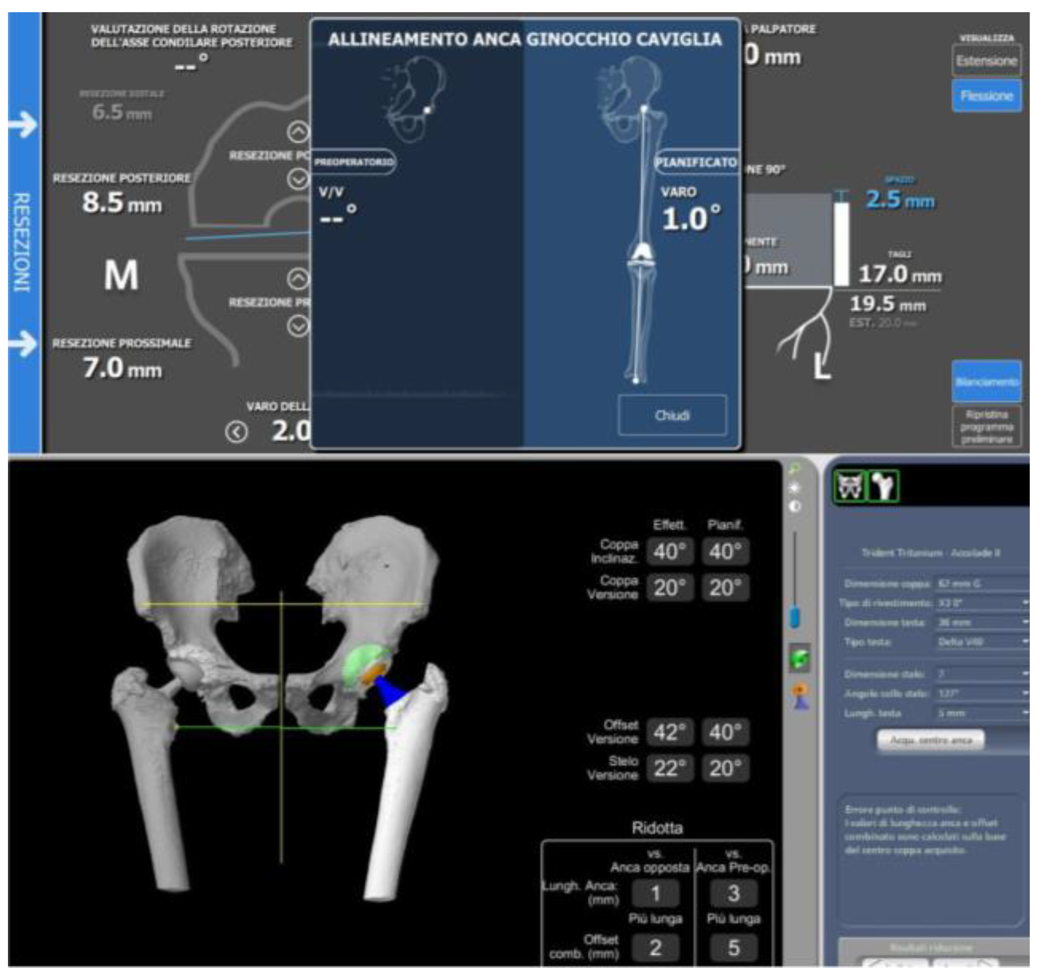
Task: Select the PIANIFICATO tab
Action: point(696,163)
